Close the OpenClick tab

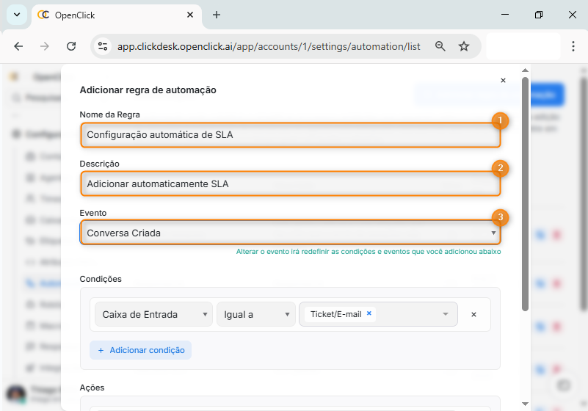point(190,15)
